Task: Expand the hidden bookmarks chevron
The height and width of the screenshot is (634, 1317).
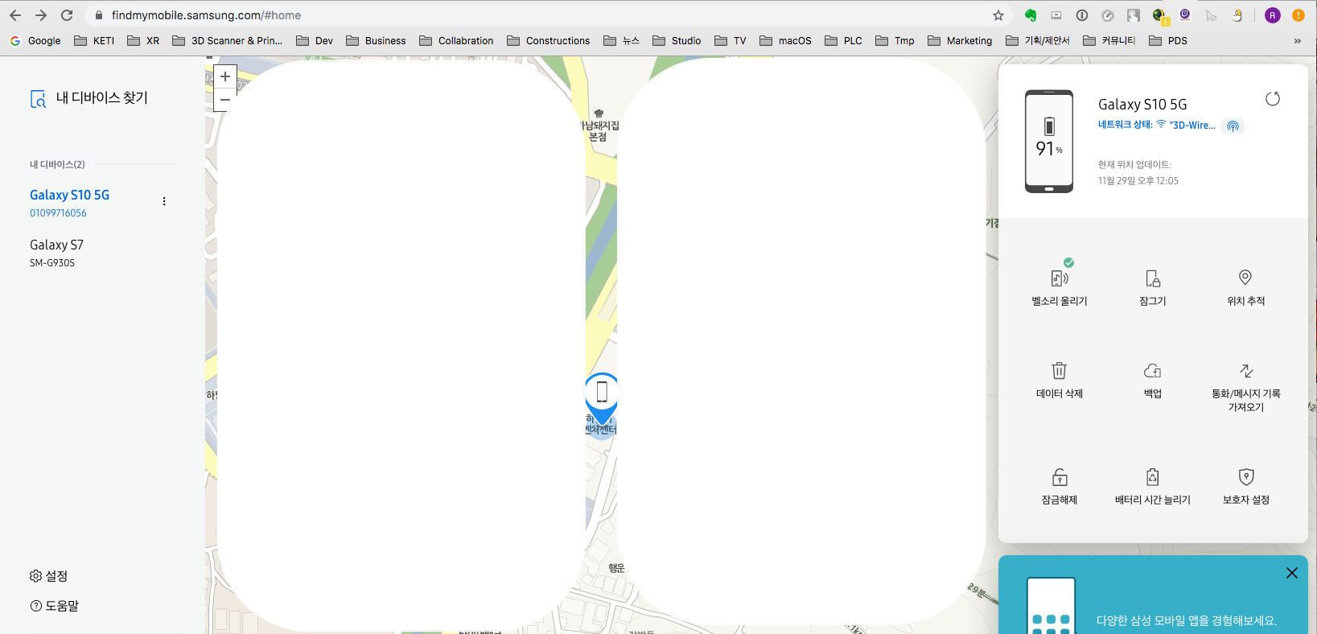Action: coord(1297,41)
